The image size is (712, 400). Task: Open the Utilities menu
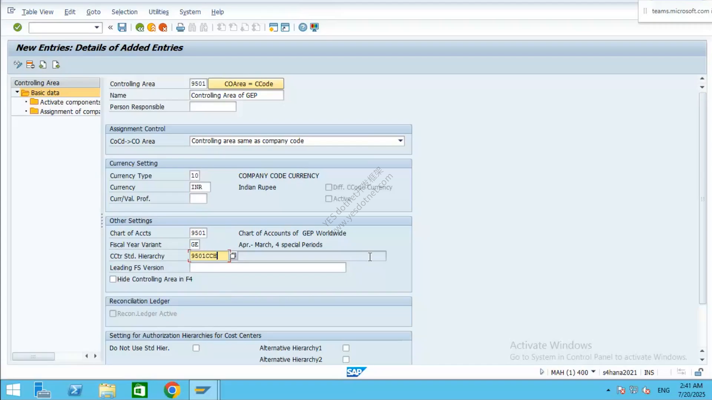coord(158,12)
